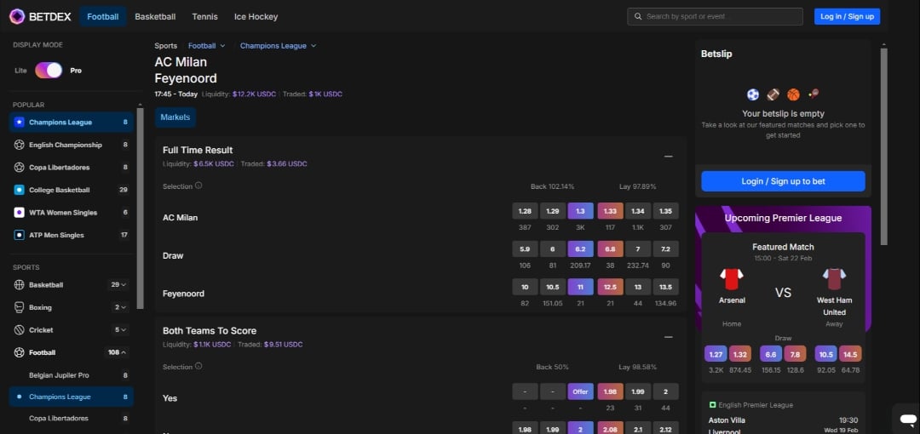The image size is (920, 434).
Task: Click the Popular Copa Libertadores ball icon
Action: click(19, 167)
